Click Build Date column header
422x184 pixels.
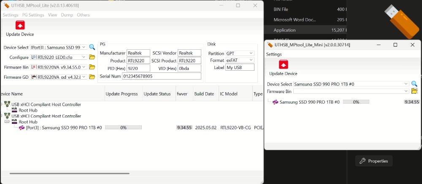(x=206, y=94)
